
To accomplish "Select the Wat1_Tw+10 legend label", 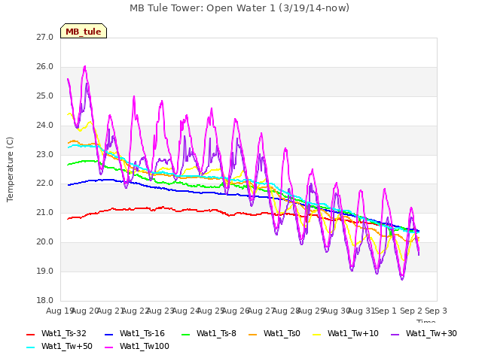I will pyautogui.click(x=353, y=333).
